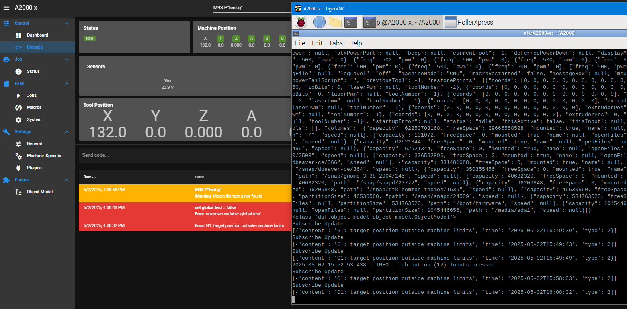This screenshot has height=309, width=627.
Task: Click the Control section sliders icon
Action: click(6, 23)
